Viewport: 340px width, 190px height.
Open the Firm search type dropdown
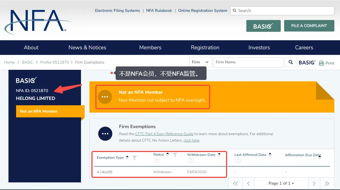point(200,62)
